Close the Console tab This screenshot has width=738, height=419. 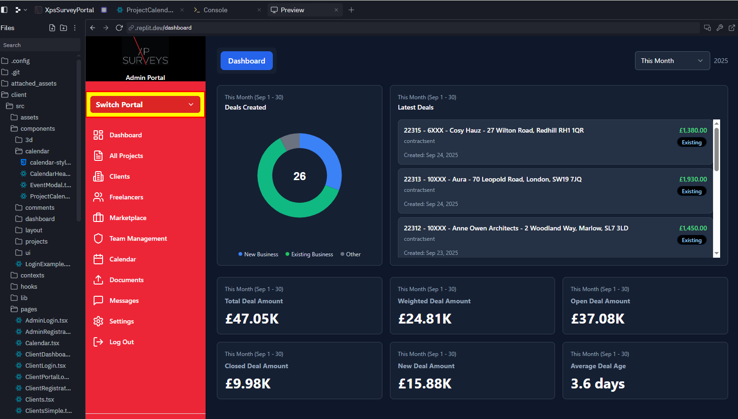tap(259, 10)
